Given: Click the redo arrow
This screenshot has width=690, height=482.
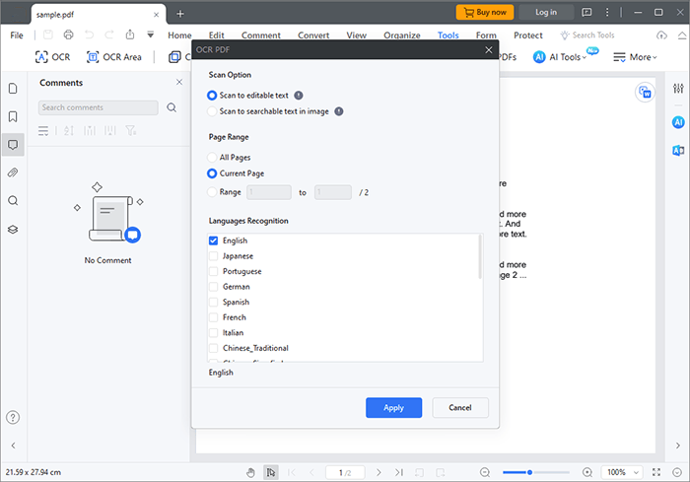Looking at the screenshot, I should tap(109, 34).
